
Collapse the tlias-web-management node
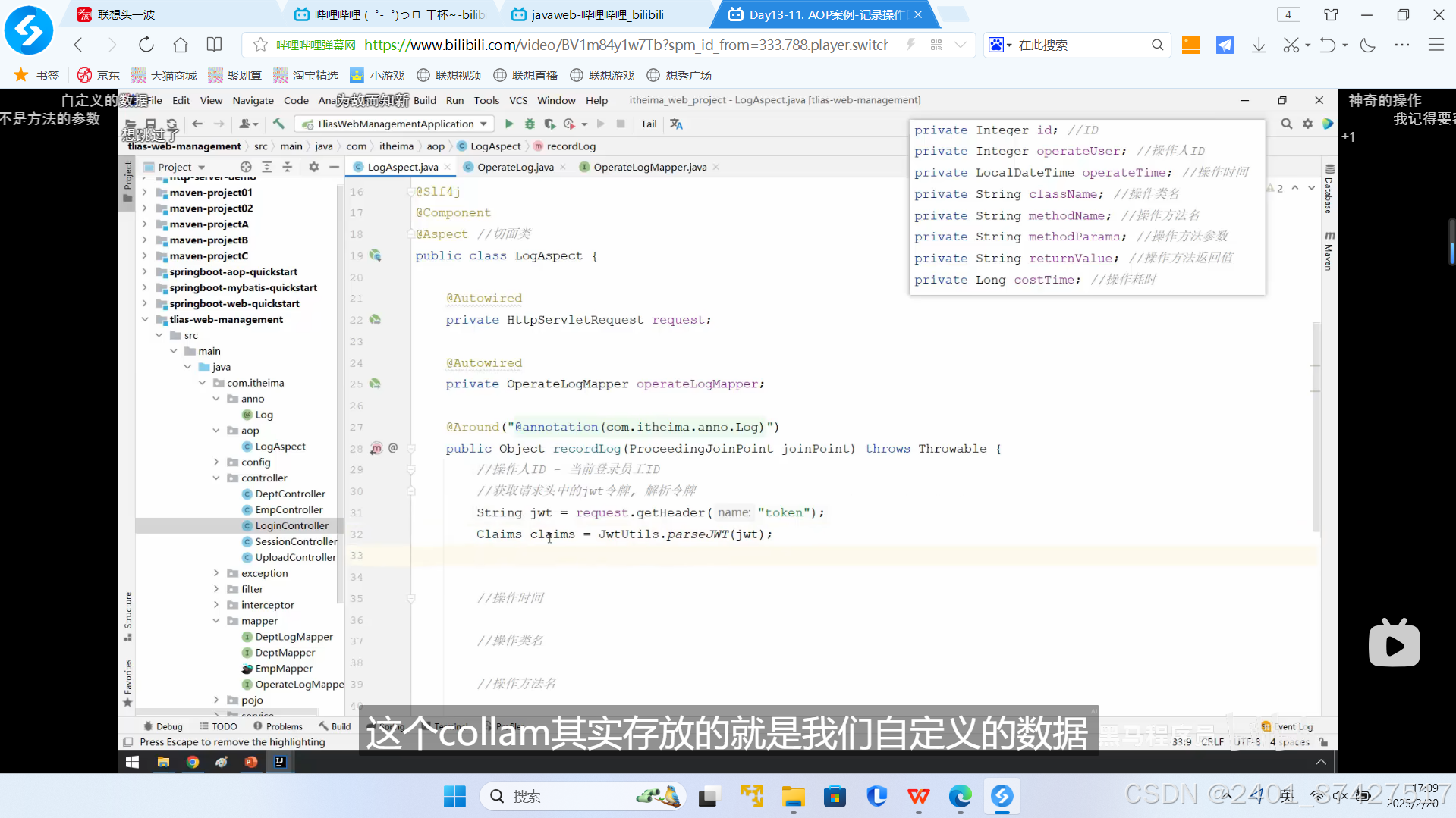click(x=144, y=320)
